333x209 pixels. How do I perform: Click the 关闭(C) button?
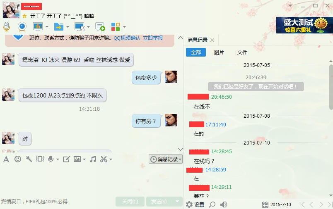[x=130, y=202]
